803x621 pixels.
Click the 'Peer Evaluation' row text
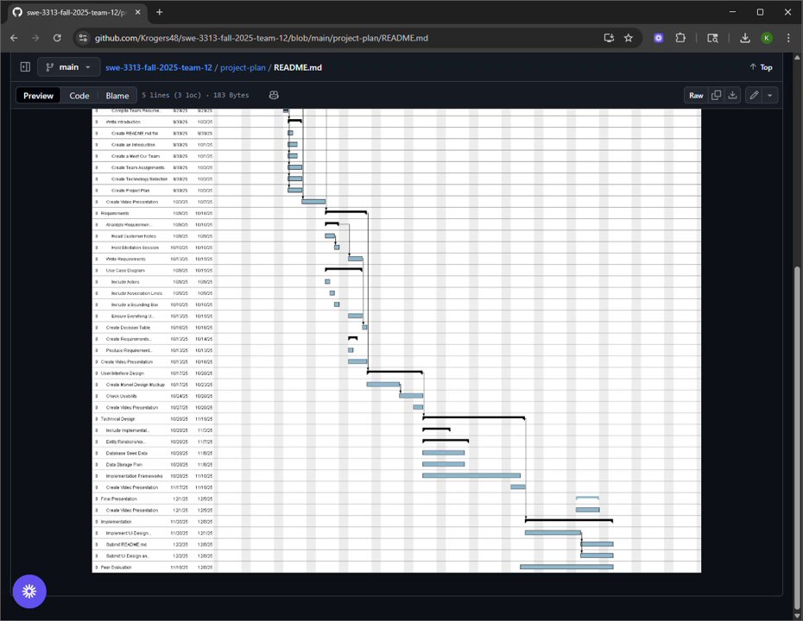point(117,568)
